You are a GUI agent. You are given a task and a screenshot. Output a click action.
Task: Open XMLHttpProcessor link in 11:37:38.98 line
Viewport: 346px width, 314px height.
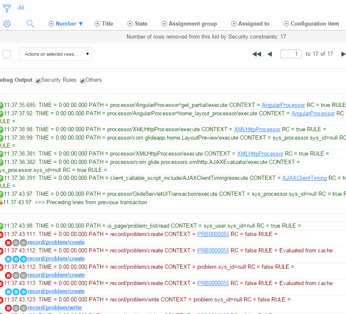point(257,130)
